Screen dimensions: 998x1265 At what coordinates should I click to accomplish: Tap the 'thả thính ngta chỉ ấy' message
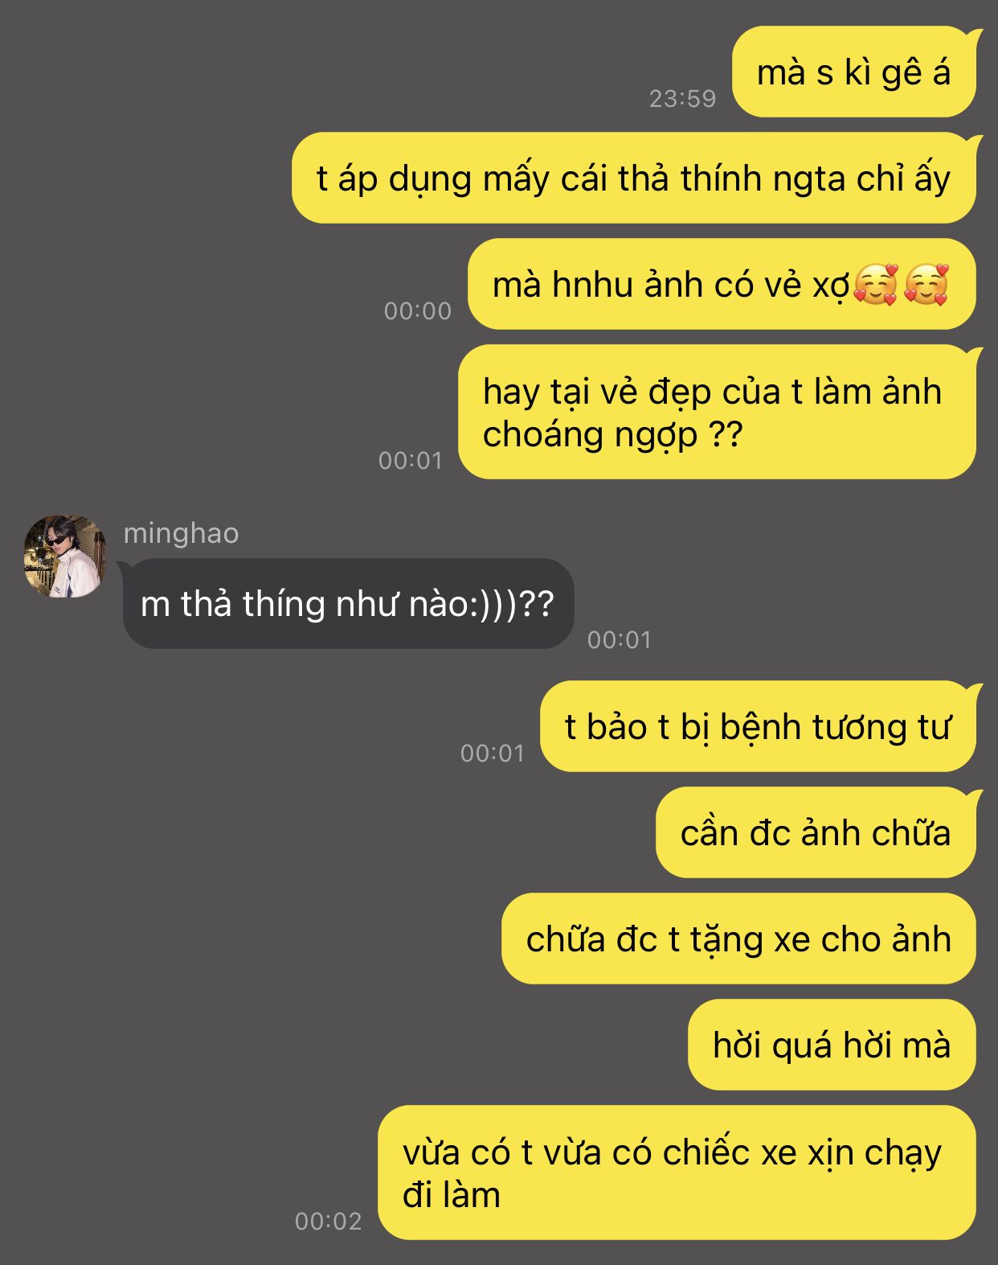tap(634, 178)
